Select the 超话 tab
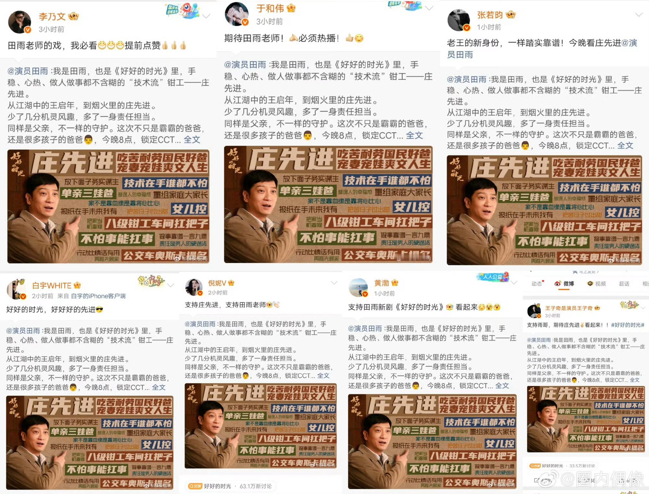This screenshot has height=494, width=649. coord(624,284)
